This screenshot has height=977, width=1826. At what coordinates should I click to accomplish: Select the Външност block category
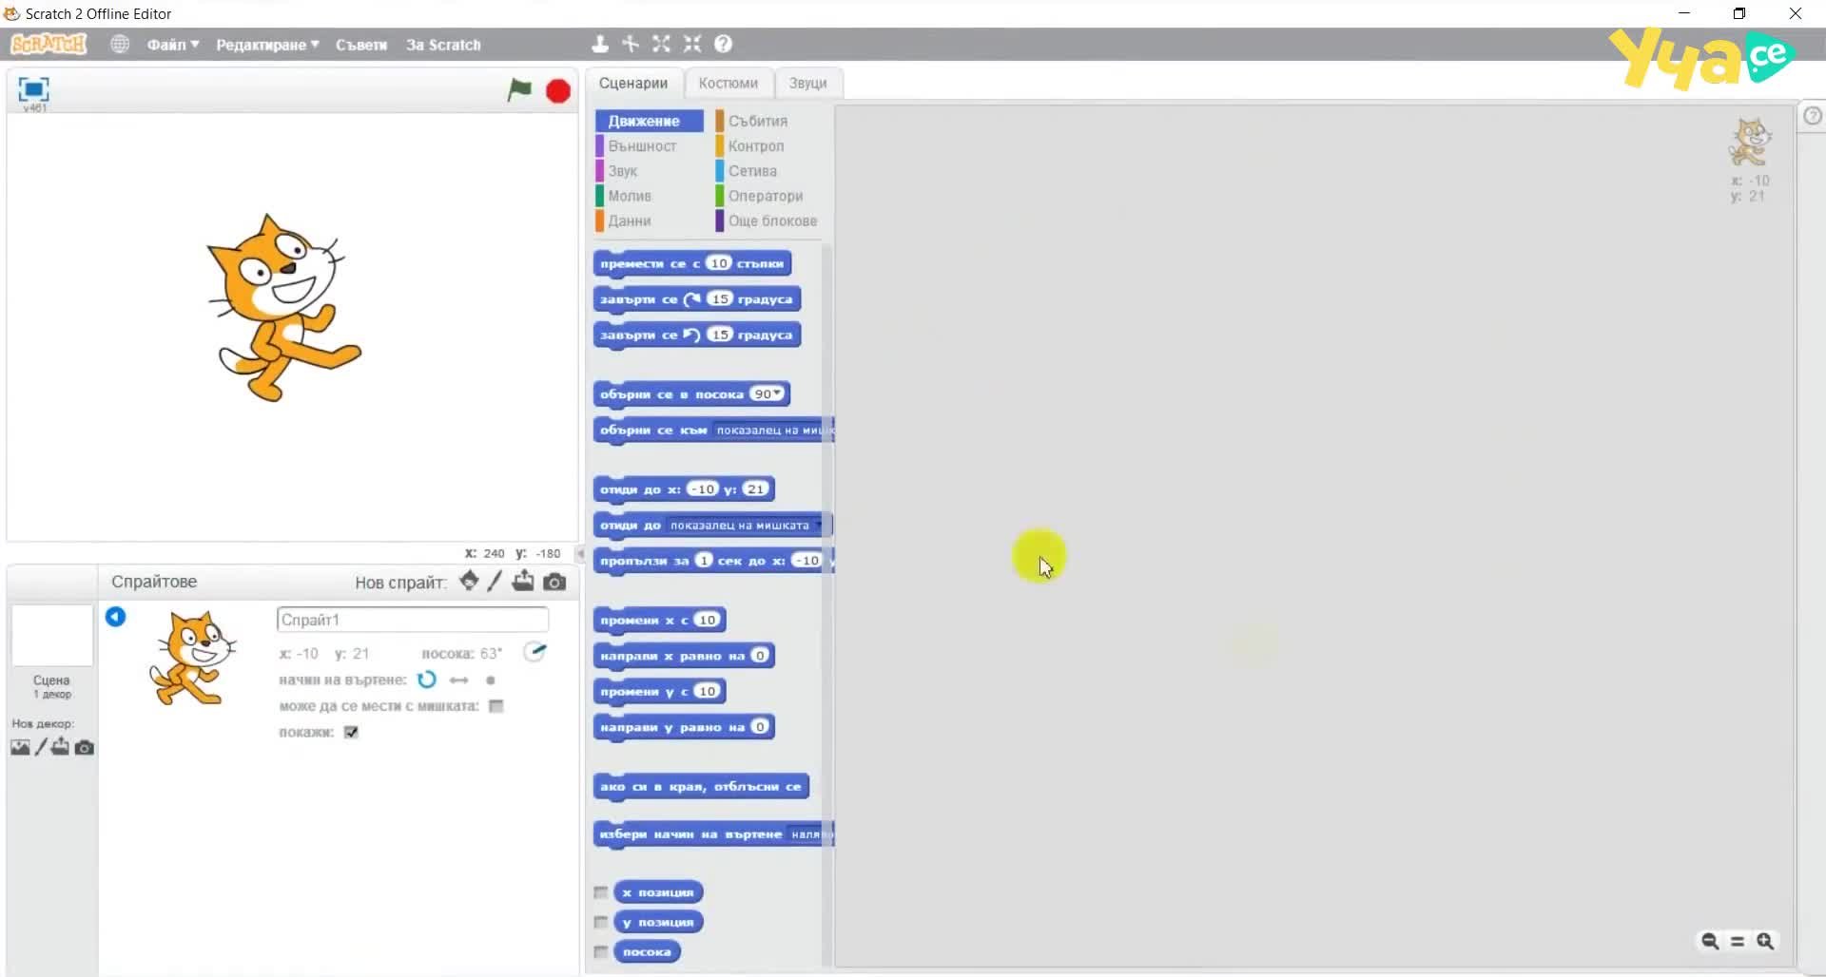650,145
